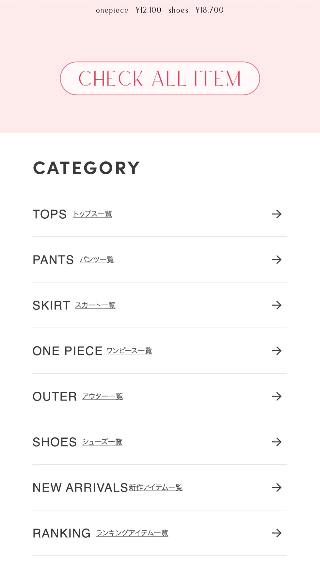Open the スカート一覧 link

pyautogui.click(x=95, y=305)
